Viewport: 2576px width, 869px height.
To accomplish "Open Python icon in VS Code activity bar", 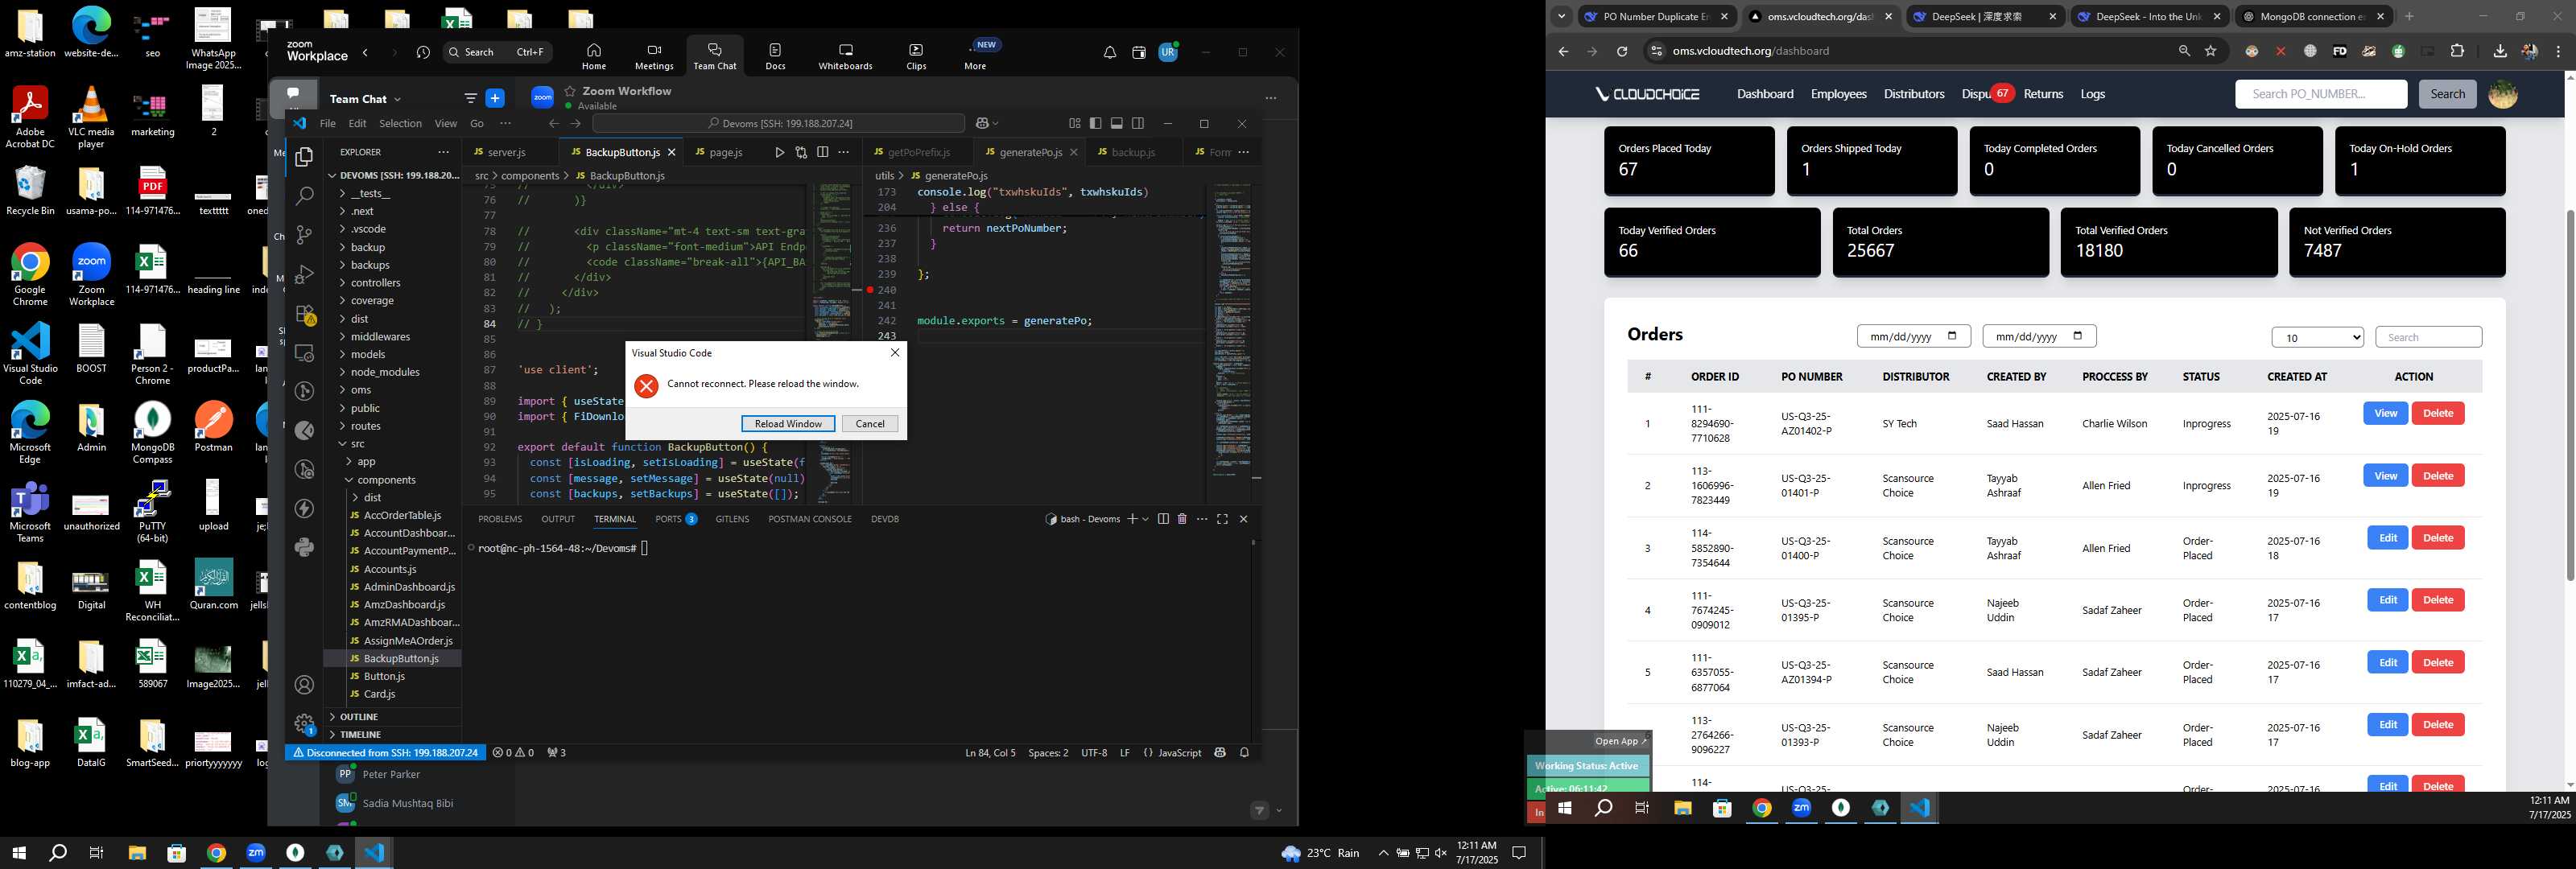I will coord(305,547).
